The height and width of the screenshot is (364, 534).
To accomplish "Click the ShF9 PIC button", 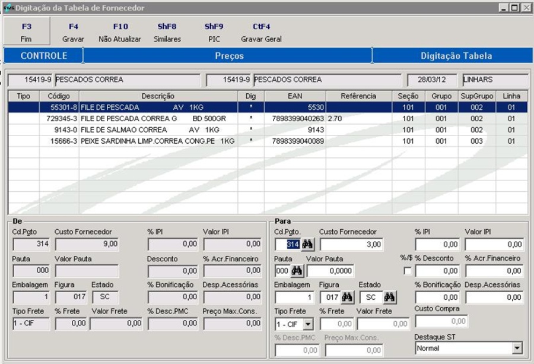I will point(214,33).
